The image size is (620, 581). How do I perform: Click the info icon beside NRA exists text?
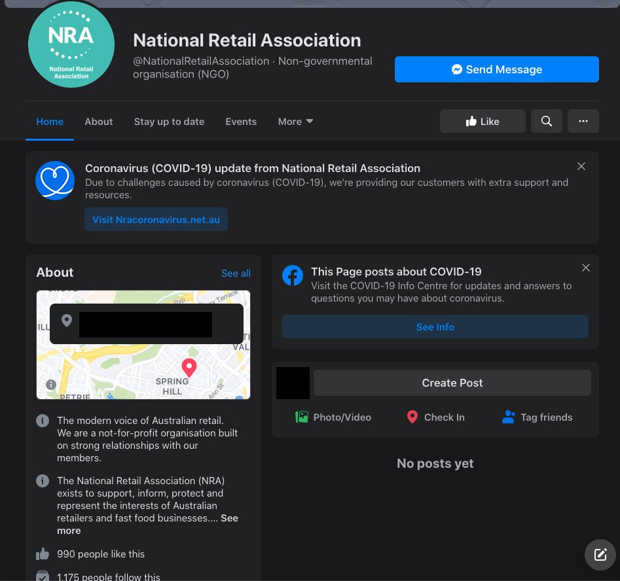click(43, 481)
